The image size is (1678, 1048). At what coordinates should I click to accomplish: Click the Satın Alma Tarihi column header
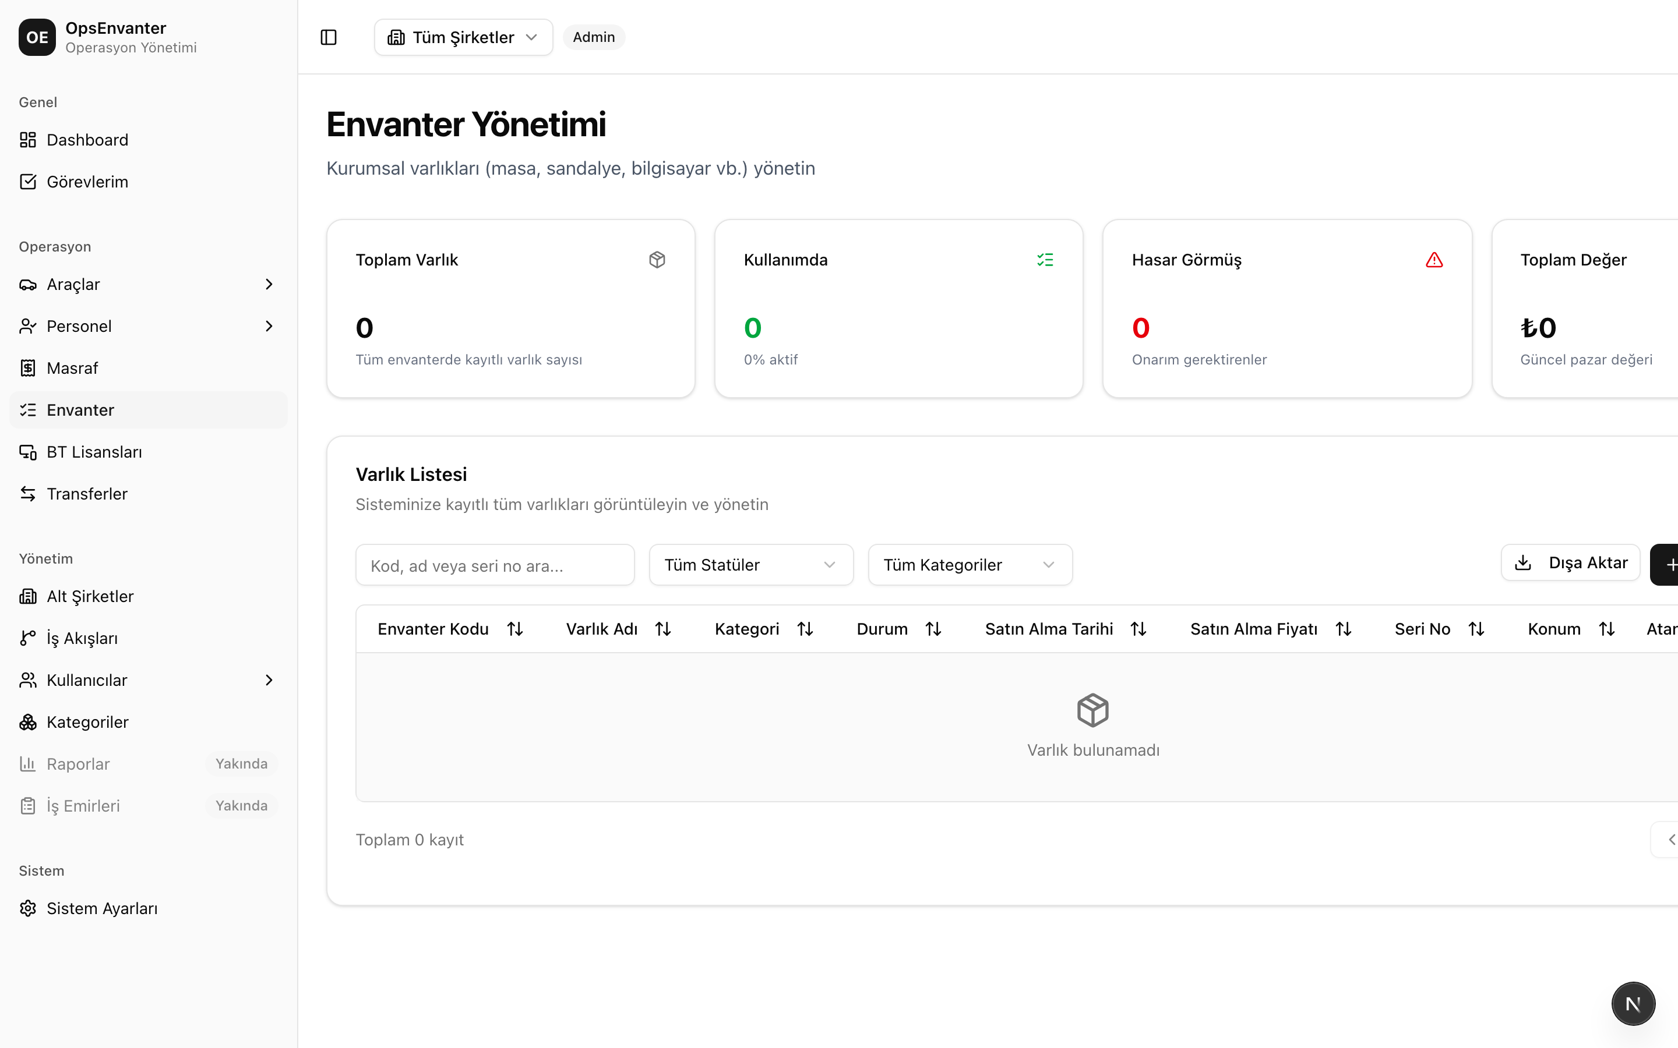click(1048, 629)
